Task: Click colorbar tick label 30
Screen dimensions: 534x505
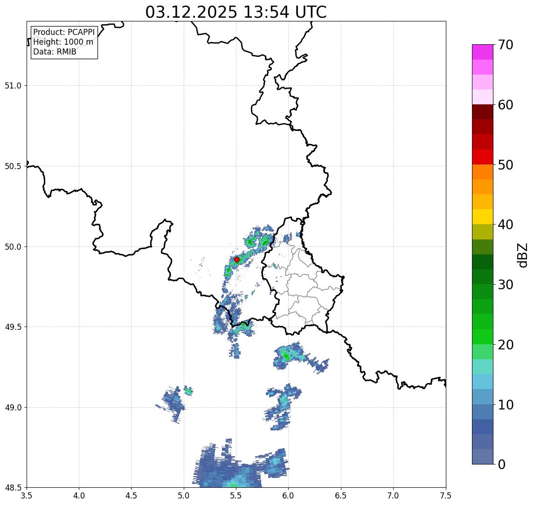Action: [506, 285]
